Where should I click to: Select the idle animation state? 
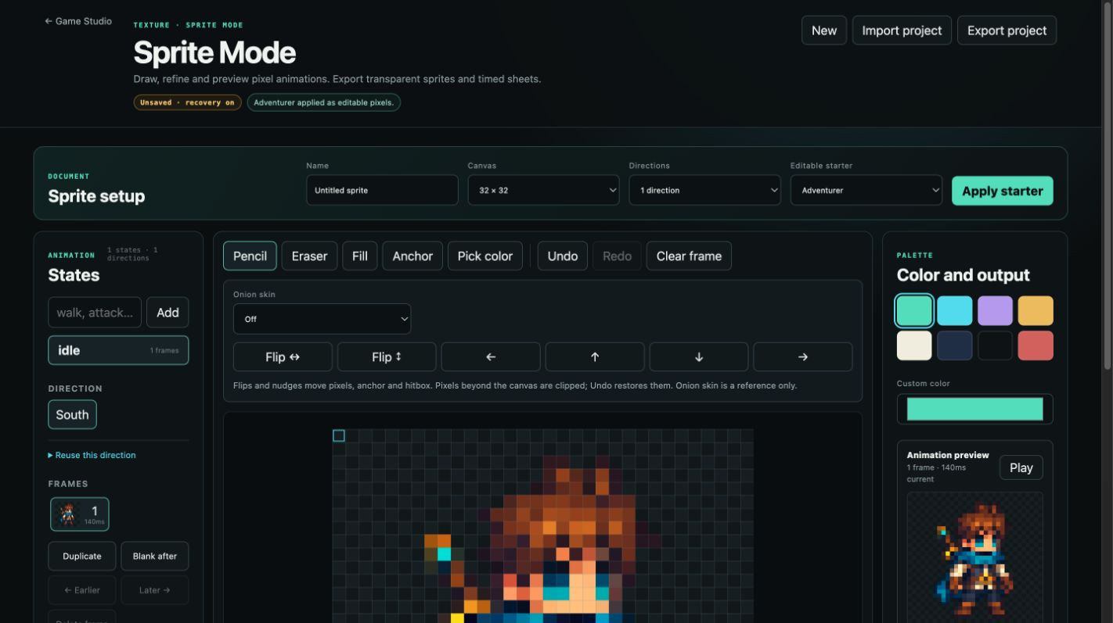[118, 350]
